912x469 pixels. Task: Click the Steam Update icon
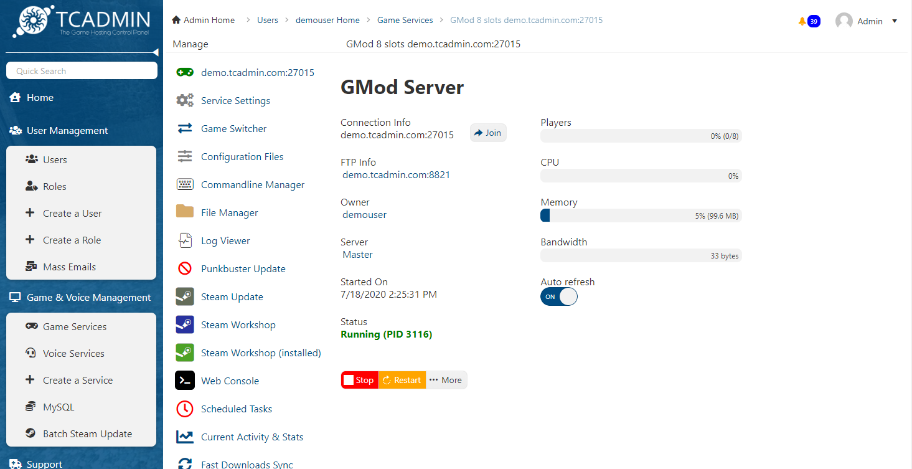(185, 296)
